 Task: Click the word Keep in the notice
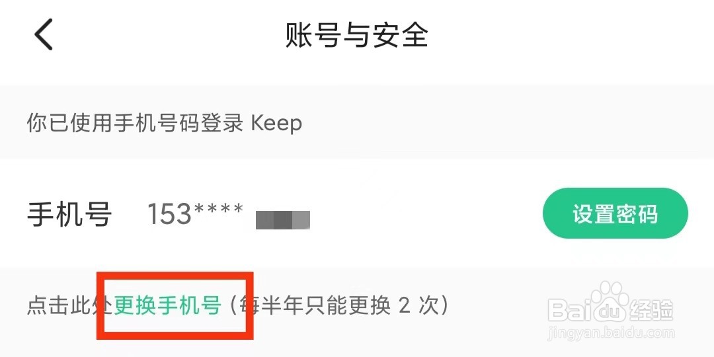click(x=276, y=124)
